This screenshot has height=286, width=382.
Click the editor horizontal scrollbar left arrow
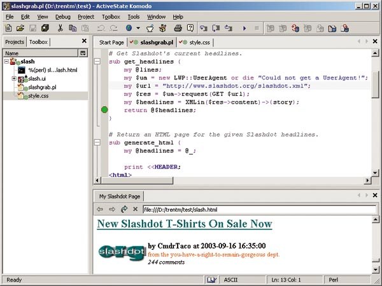coord(97,180)
